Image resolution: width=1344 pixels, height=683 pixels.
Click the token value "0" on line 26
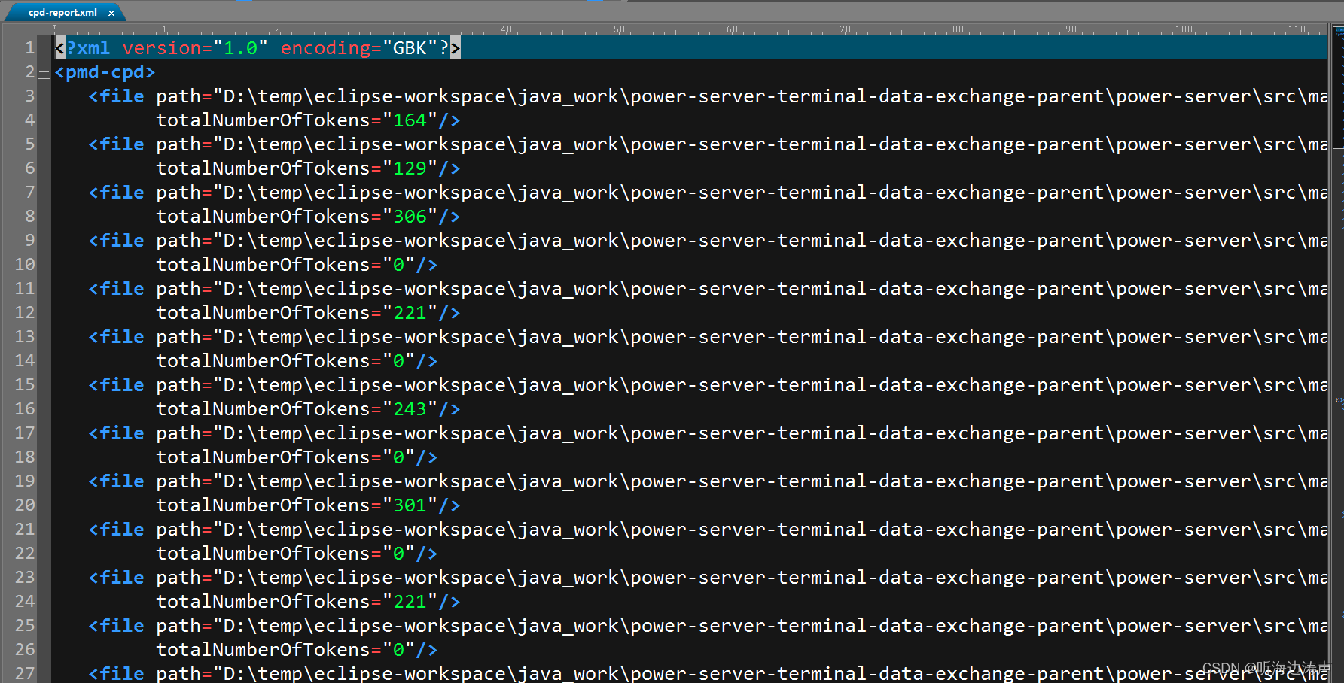point(399,650)
